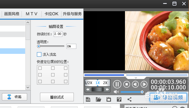Click the jog shuttle wheel control
The height and width of the screenshot is (108, 189).
98,90
